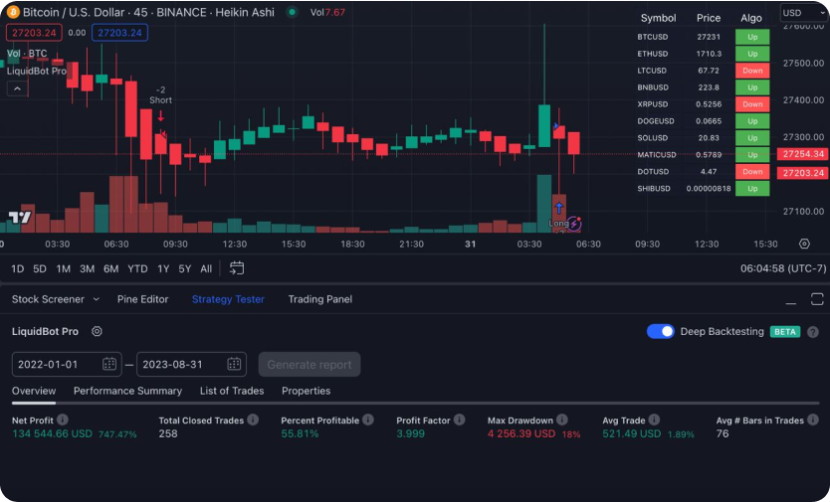Click the Max Drawdown info icon
The height and width of the screenshot is (502, 830).
pyautogui.click(x=562, y=419)
